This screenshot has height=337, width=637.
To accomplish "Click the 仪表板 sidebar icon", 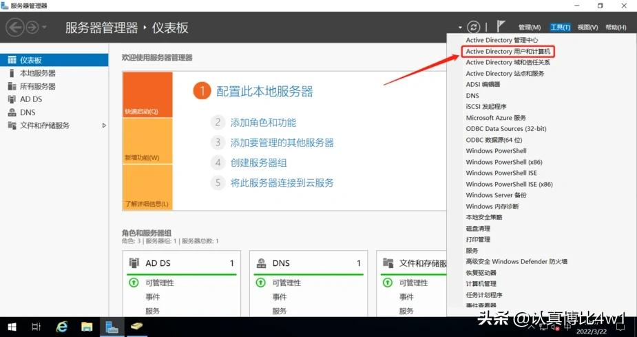I will coord(12,60).
